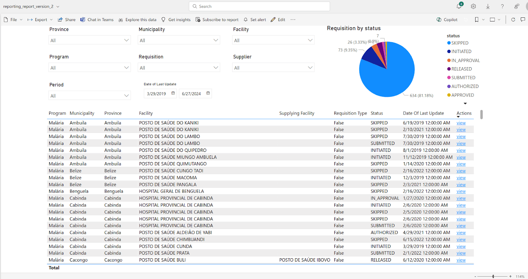The height and width of the screenshot is (279, 528).
Task: Adjust the zoom slider handle
Action: click(493, 277)
